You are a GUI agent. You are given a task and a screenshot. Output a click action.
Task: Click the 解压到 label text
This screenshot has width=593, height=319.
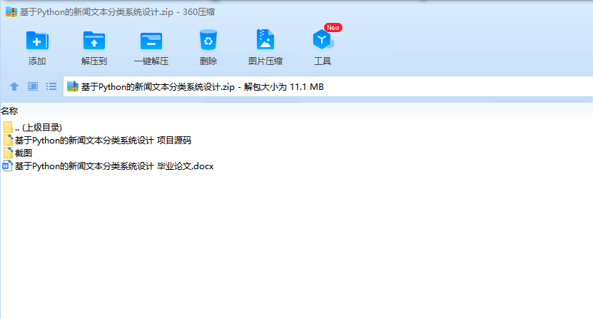[94, 61]
